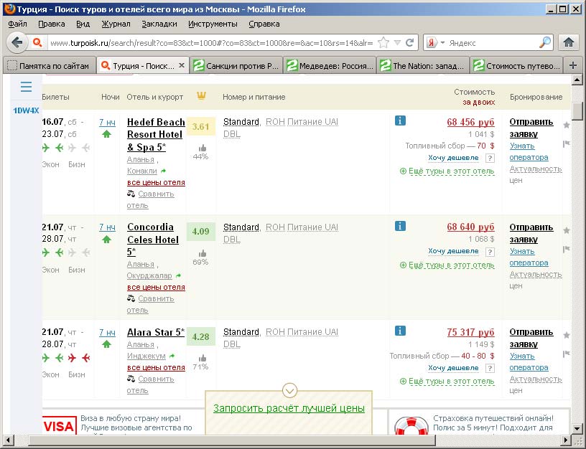The image size is (586, 449).
Task: Click the Yandex search magnifier icon
Action: tap(545, 42)
